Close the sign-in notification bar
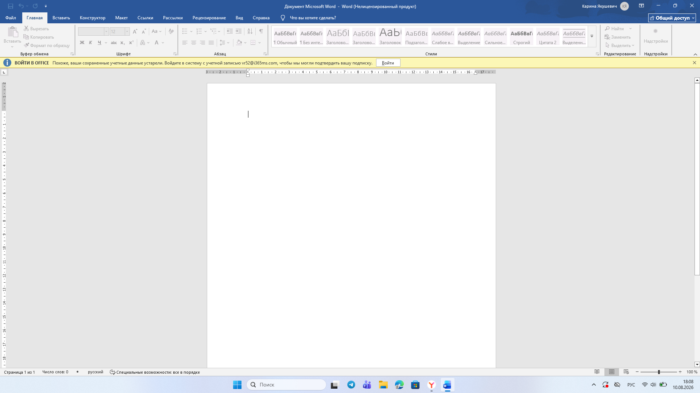 tap(695, 63)
